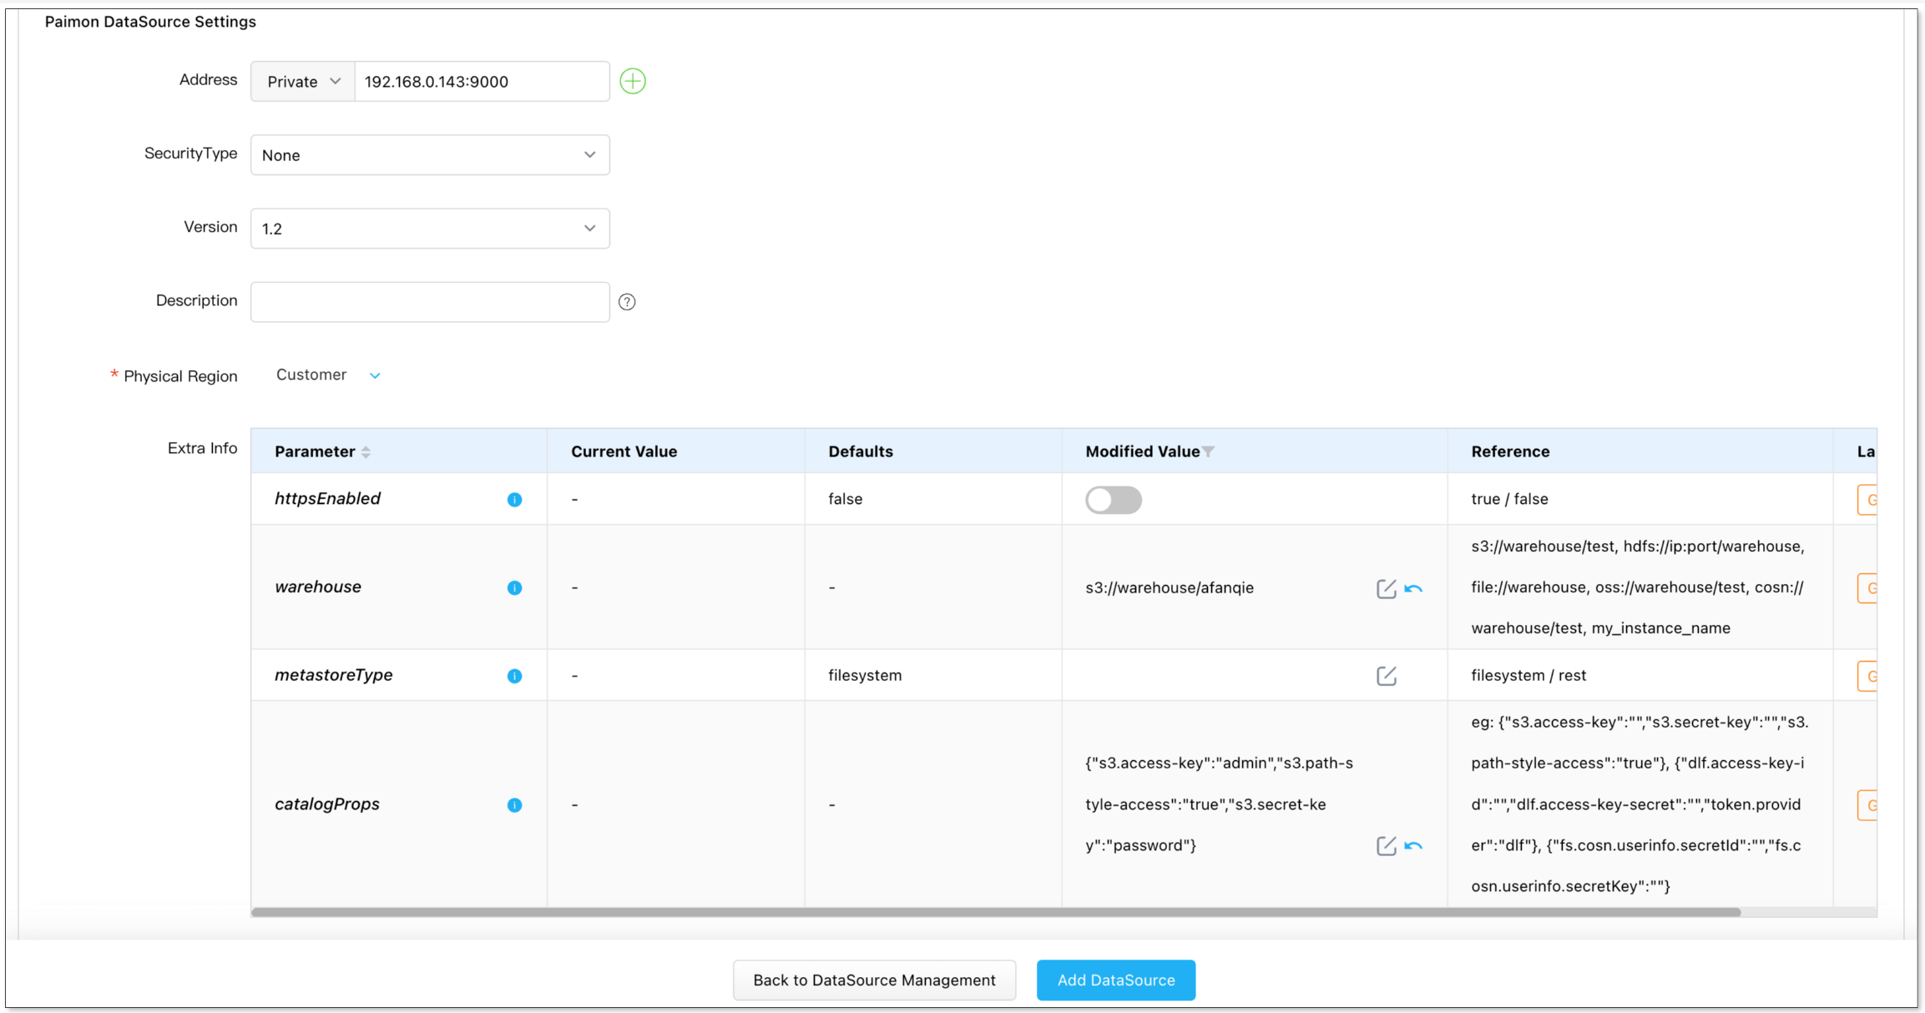The width and height of the screenshot is (1925, 1013).
Task: Click the warehouse parameter info icon
Action: (x=514, y=587)
